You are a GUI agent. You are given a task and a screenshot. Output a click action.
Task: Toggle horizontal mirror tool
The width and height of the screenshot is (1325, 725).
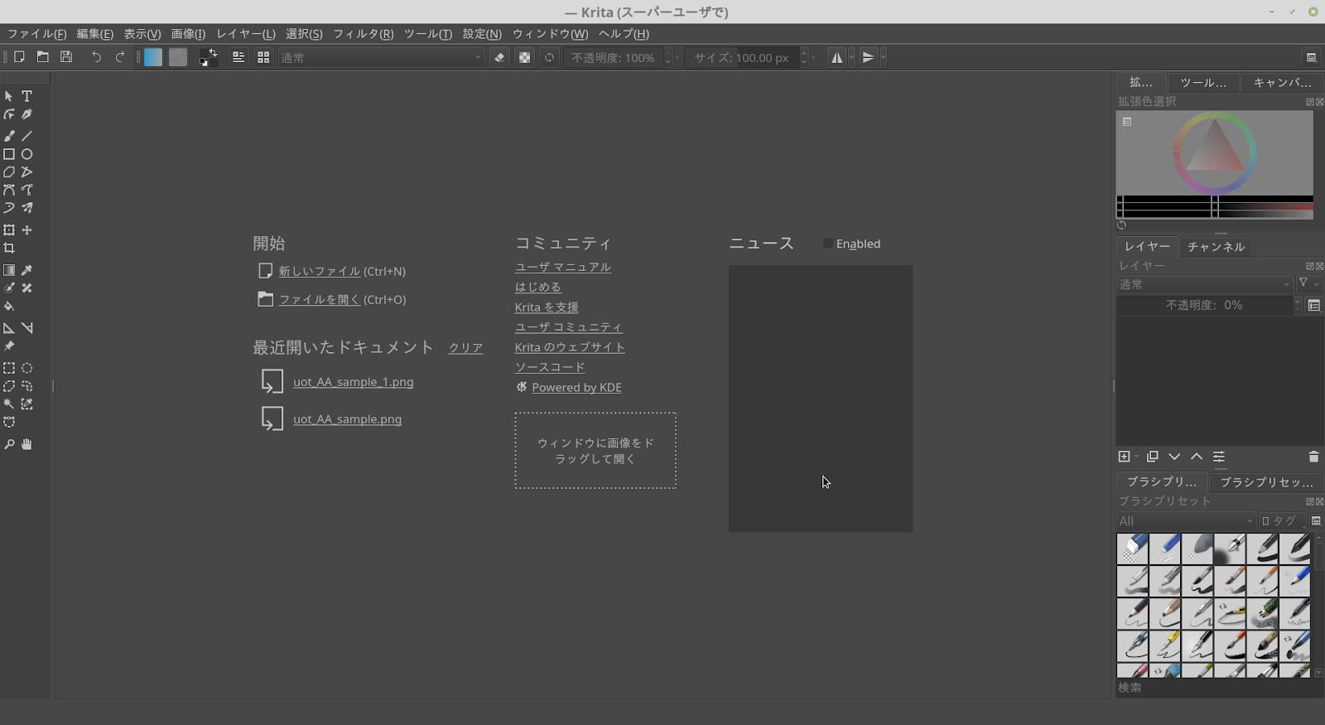[837, 57]
